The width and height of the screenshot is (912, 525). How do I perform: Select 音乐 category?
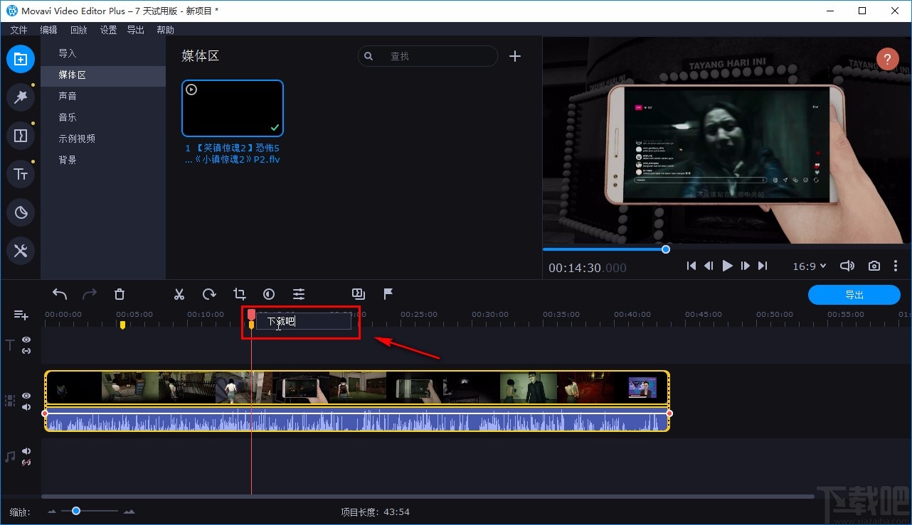(x=103, y=117)
